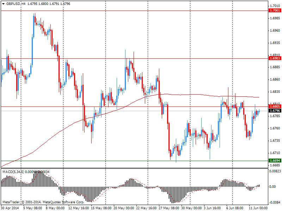Click the 20 May 00:00 time label
Image resolution: width=282 pixels, height=211 pixels.
point(124,208)
